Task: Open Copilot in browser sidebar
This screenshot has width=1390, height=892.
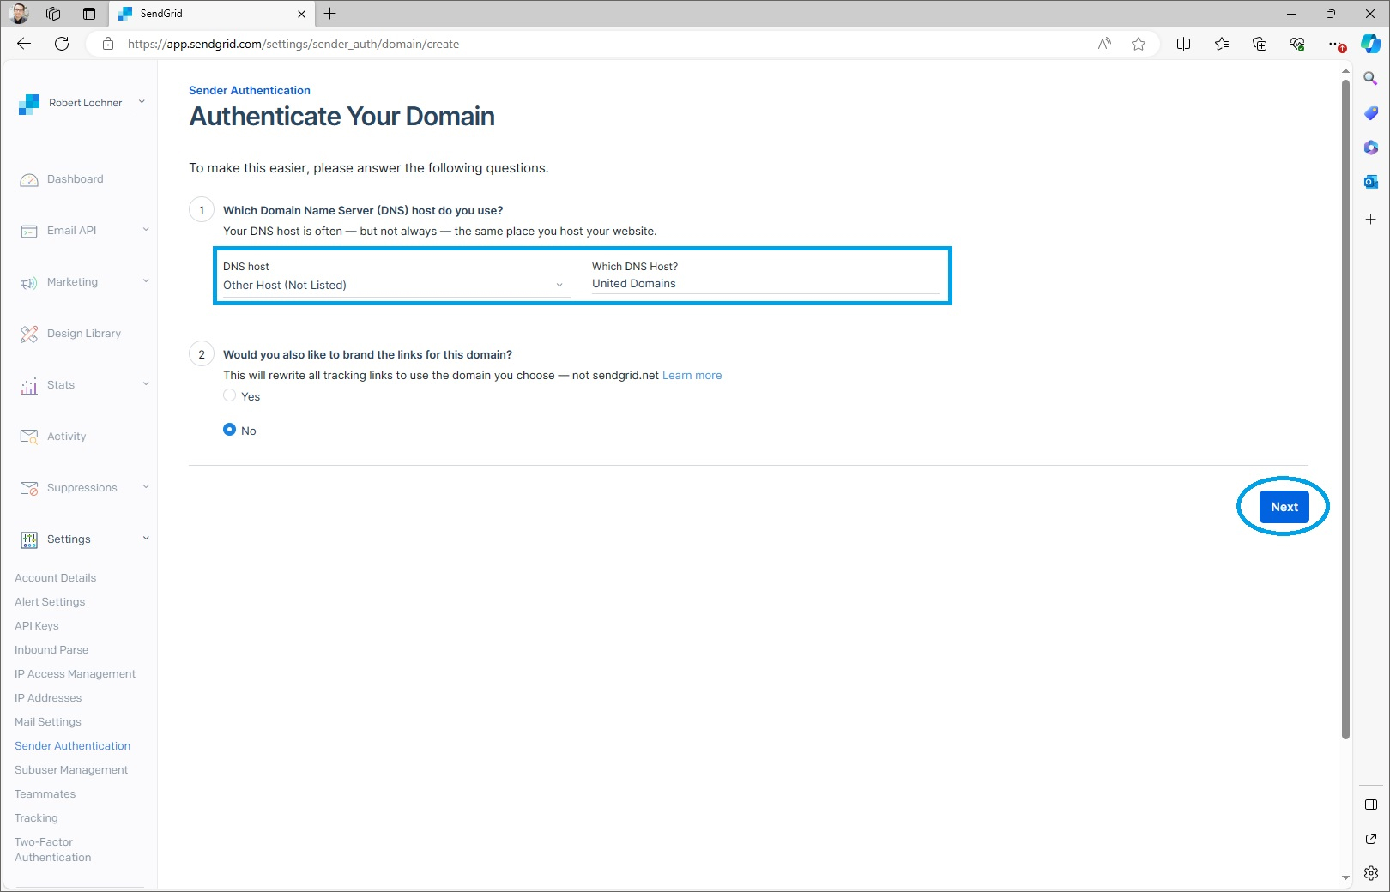Action: (1371, 44)
